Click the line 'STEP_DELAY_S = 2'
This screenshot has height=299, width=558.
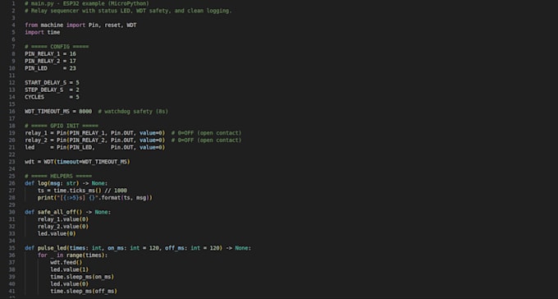[x=52, y=90]
